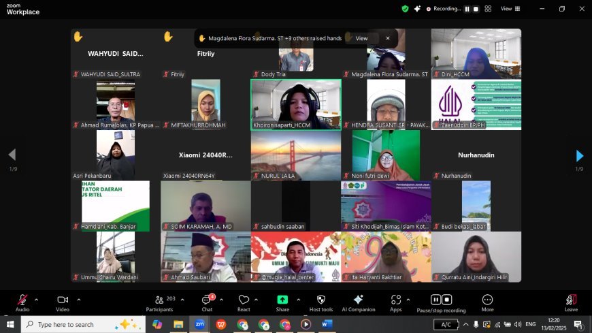Click the taskbar search box
The height and width of the screenshot is (333, 592).
click(x=83, y=324)
